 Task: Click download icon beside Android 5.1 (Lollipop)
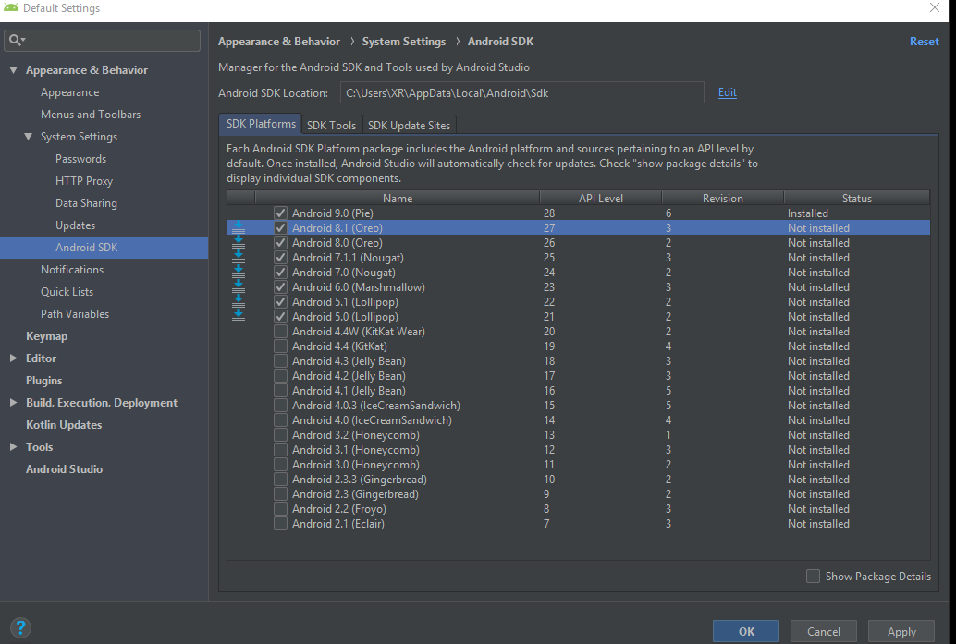click(x=239, y=301)
